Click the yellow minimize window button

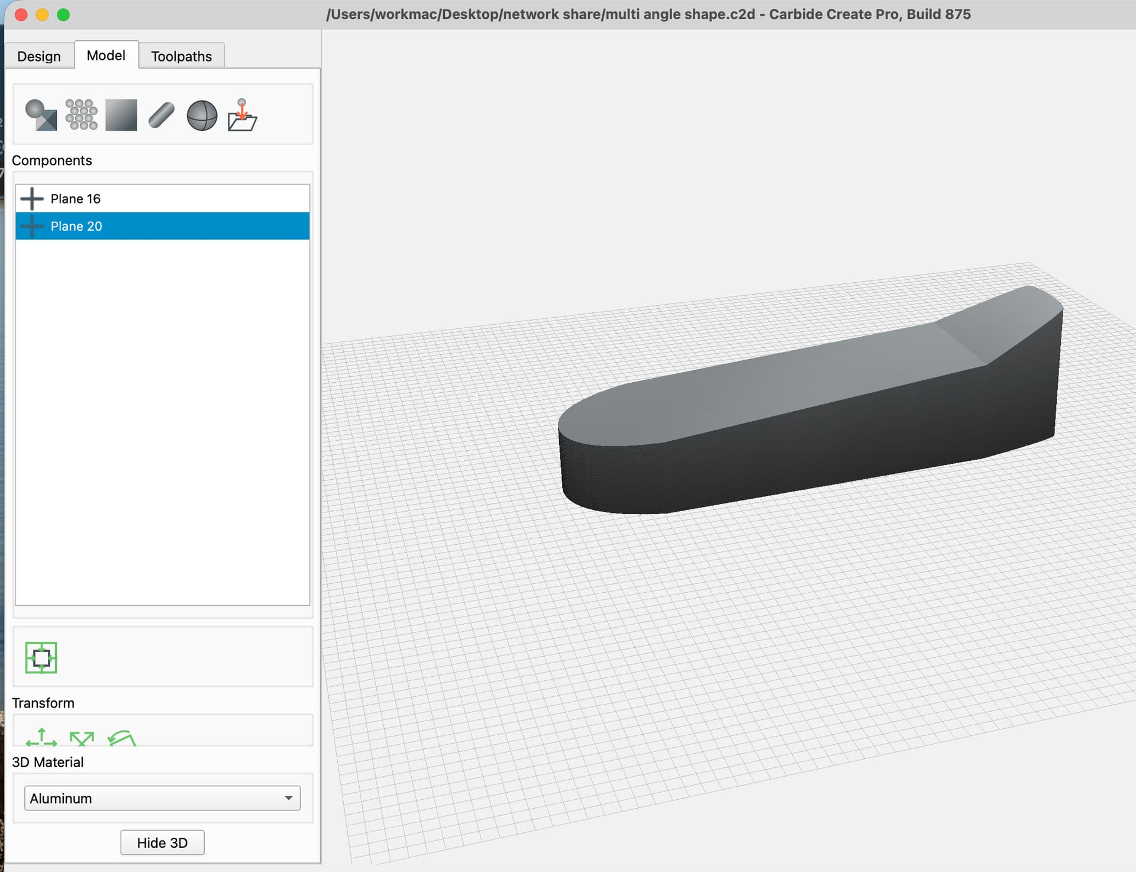[42, 15]
